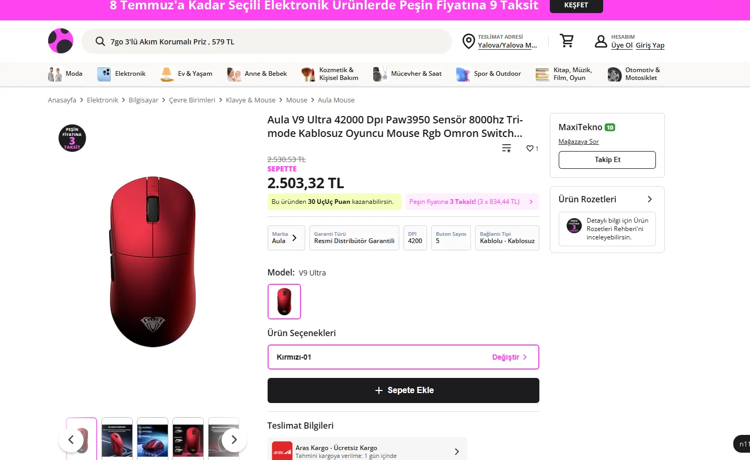The image size is (750, 460).
Task: Click the Peşin Fiyatına 3 Taksit badge
Action: tap(72, 138)
